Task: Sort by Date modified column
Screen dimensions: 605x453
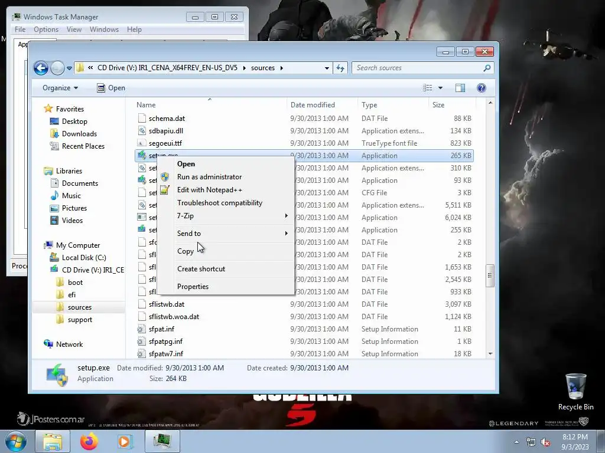Action: point(313,105)
